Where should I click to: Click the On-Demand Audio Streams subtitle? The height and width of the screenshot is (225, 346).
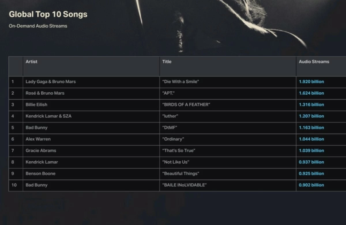coord(38,26)
